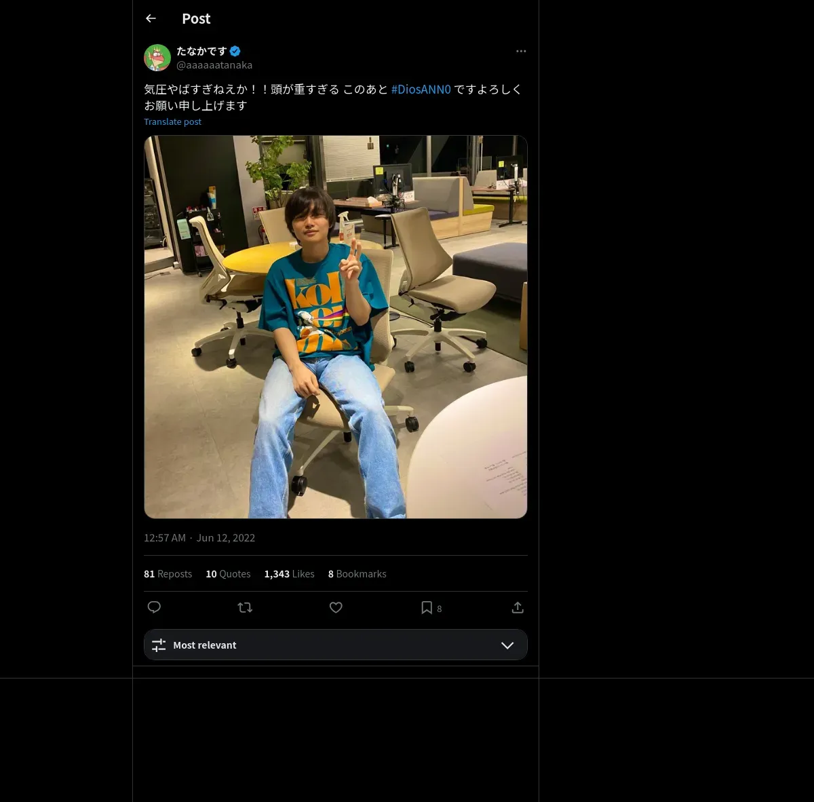Click the reply speech bubble icon

(154, 607)
